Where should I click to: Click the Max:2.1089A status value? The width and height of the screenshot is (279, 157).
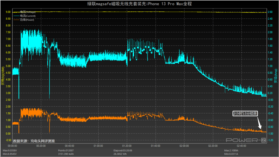231,150
